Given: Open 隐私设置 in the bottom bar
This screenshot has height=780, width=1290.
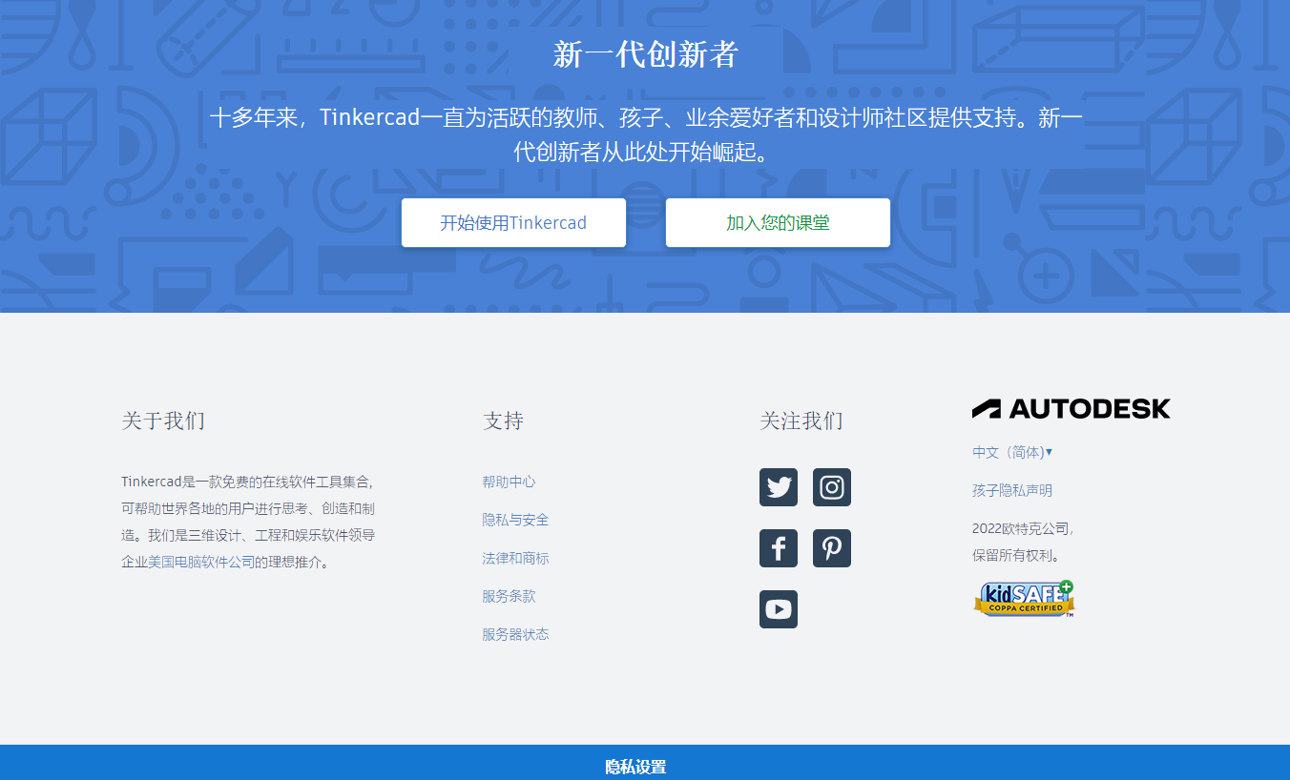Looking at the screenshot, I should coord(635,767).
